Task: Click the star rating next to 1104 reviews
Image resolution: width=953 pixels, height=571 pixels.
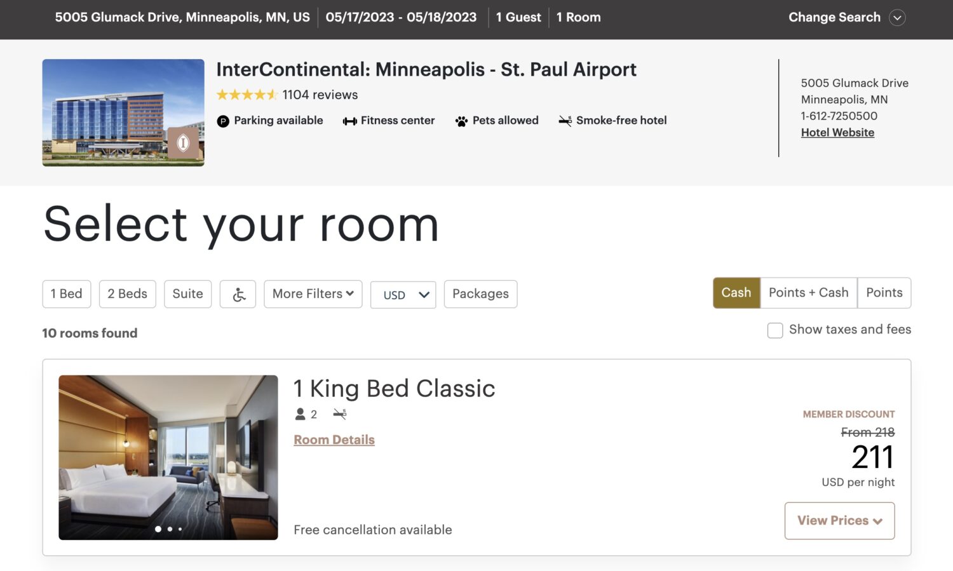Action: pos(248,94)
